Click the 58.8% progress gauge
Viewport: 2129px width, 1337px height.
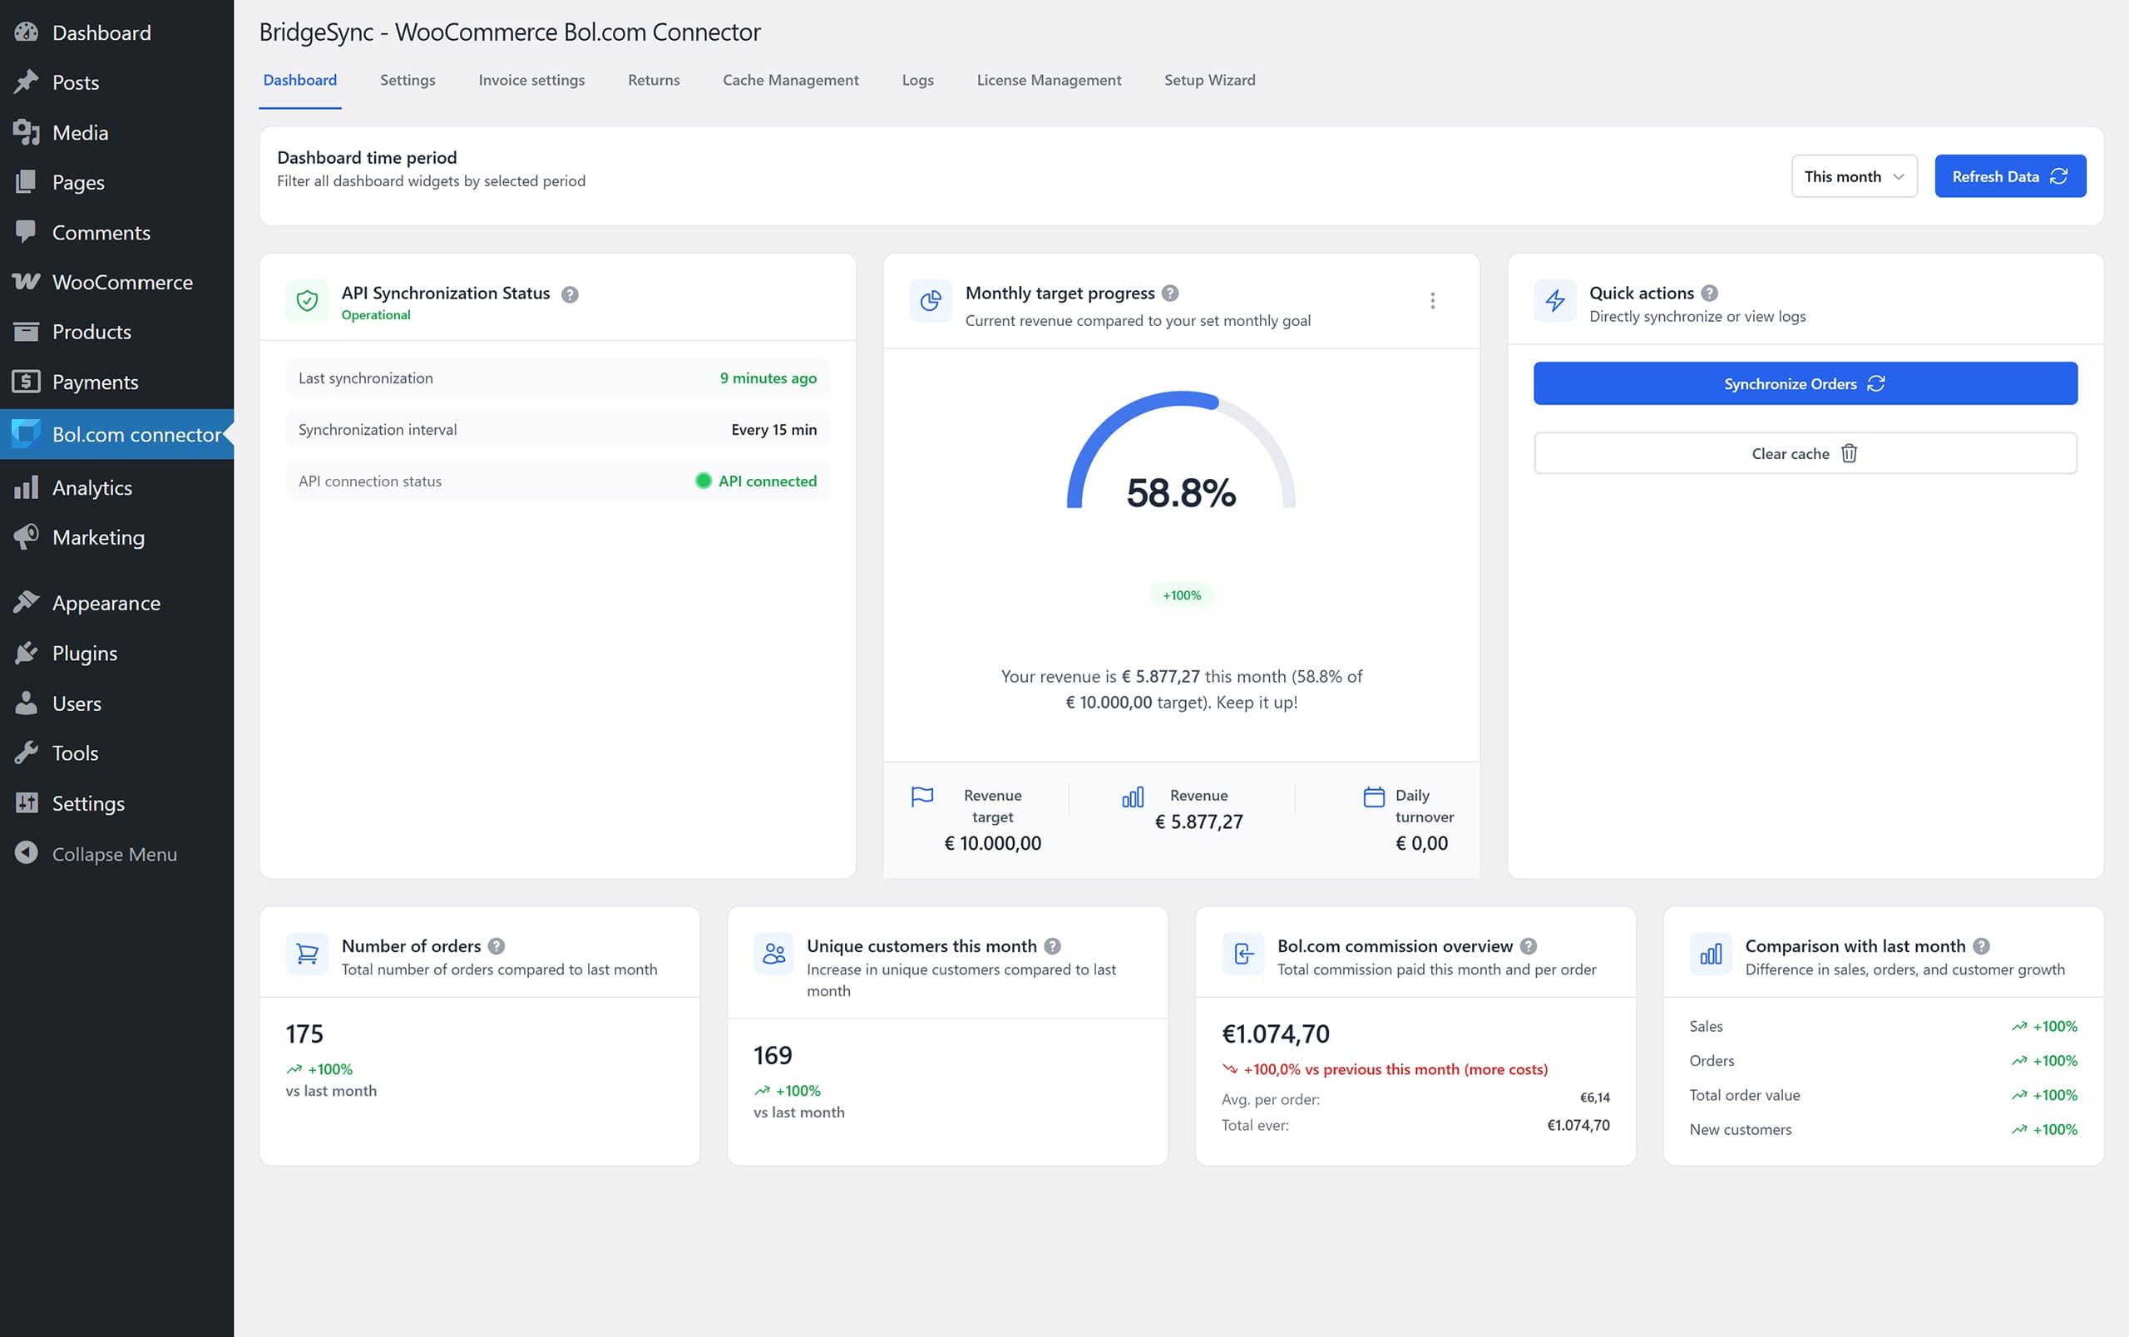click(1181, 495)
